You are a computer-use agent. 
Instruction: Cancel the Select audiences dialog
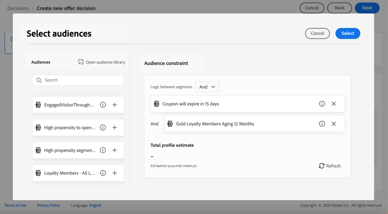point(317,33)
